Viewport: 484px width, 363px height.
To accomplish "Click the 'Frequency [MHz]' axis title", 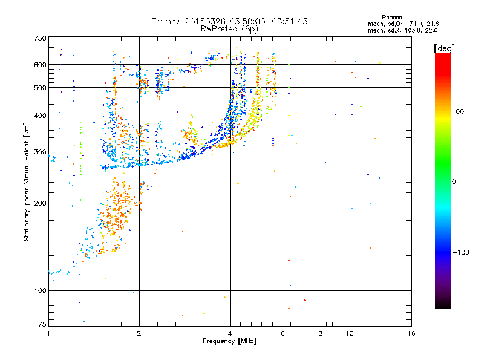I will point(229,341).
